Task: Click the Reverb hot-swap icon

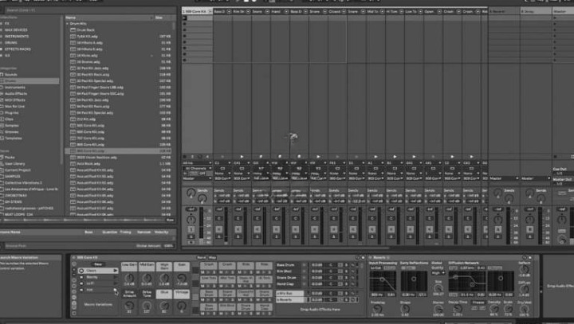Action: [x=525, y=258]
